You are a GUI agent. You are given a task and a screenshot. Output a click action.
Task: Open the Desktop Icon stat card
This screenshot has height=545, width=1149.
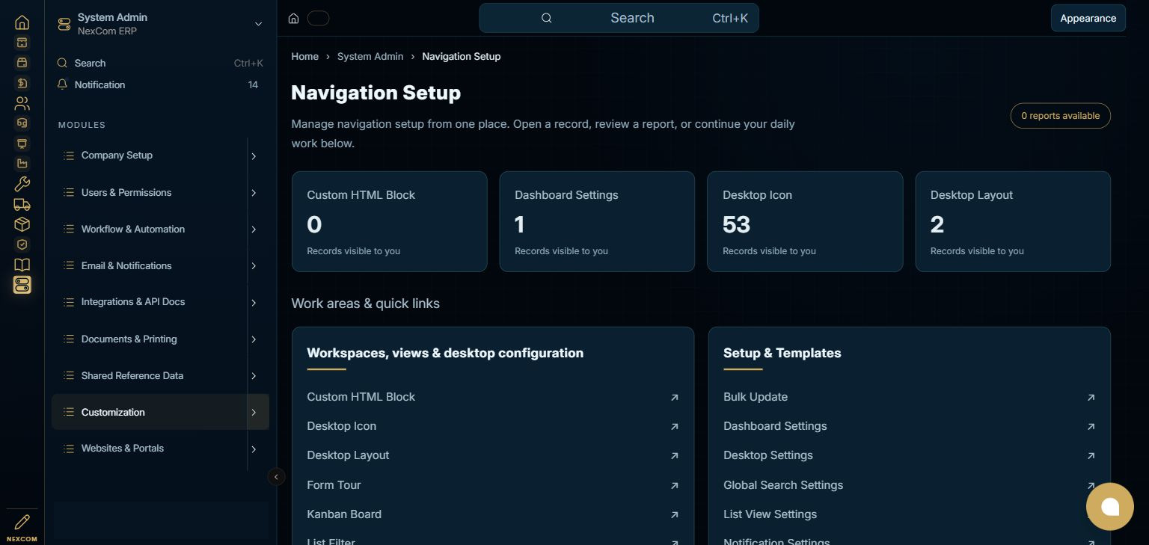(x=805, y=221)
